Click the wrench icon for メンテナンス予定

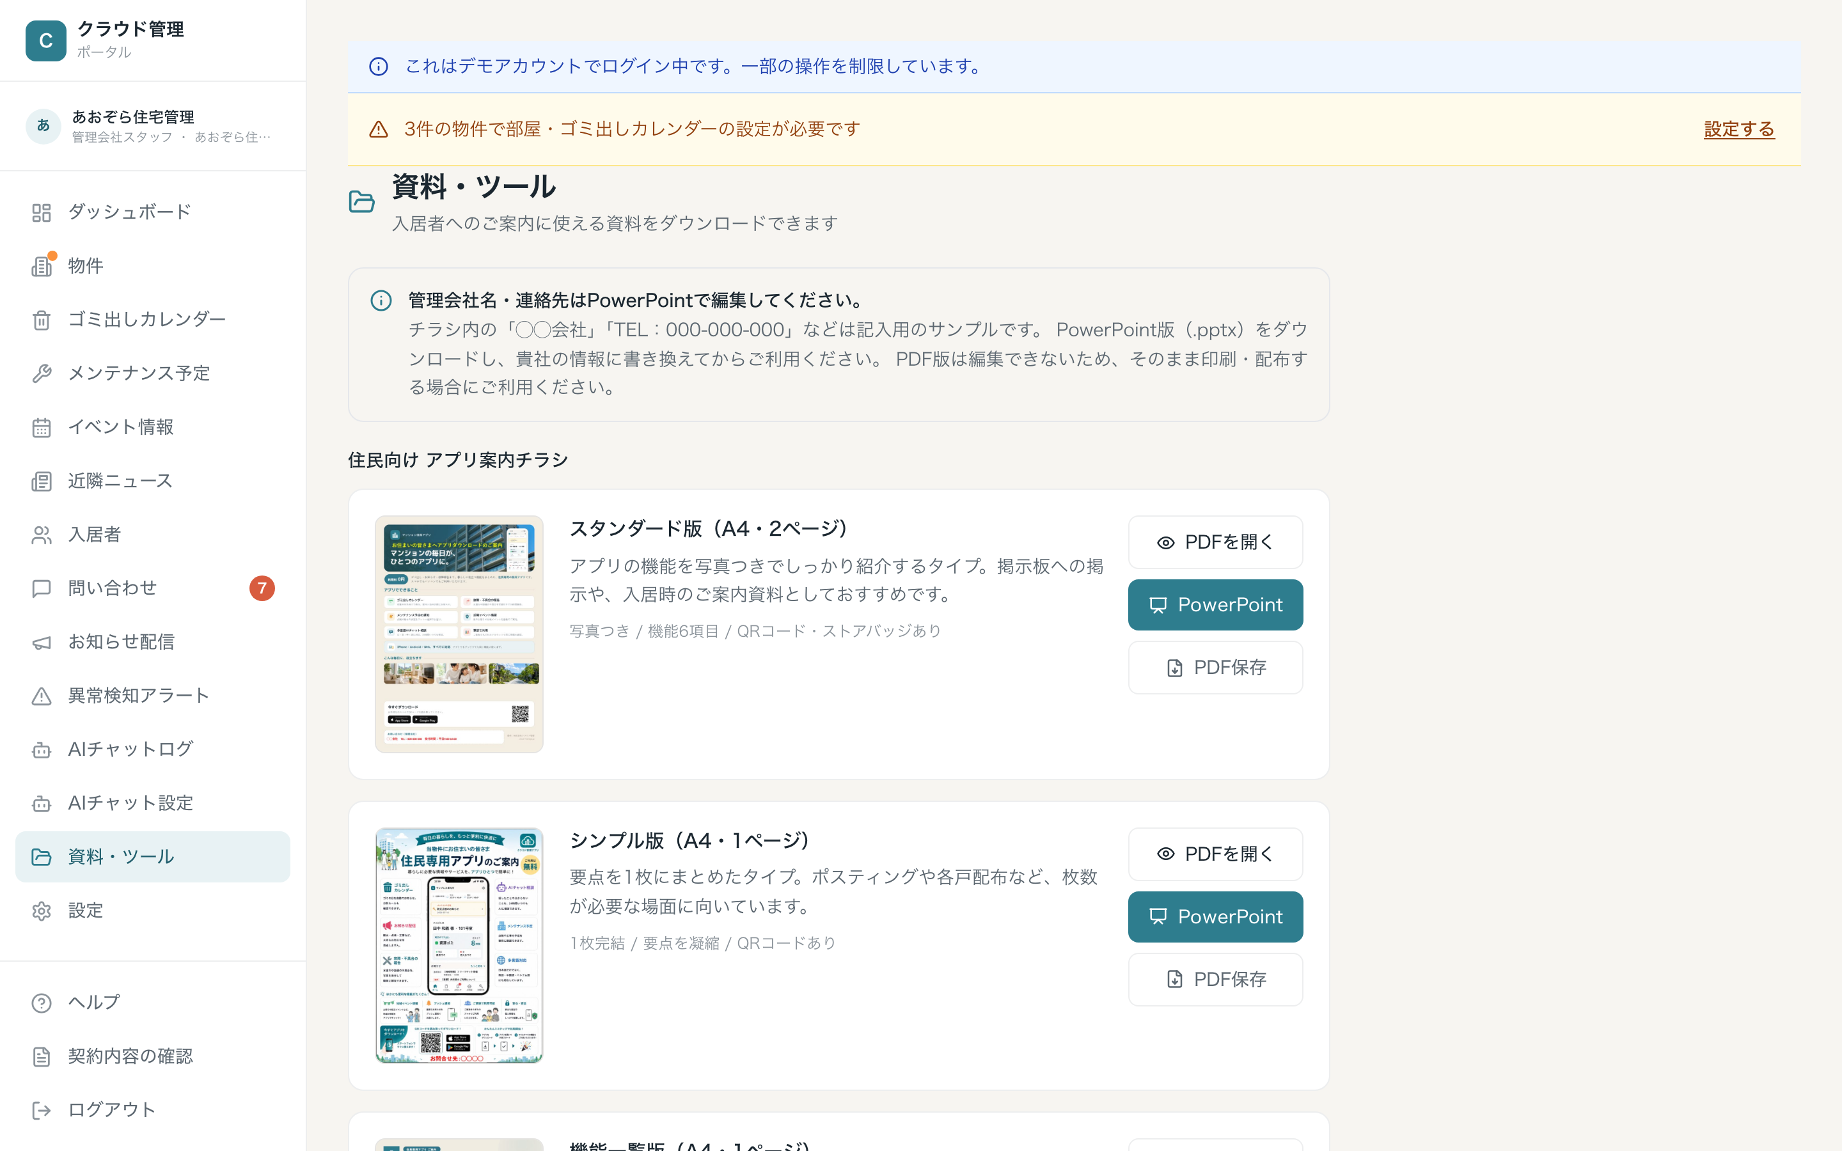click(41, 374)
